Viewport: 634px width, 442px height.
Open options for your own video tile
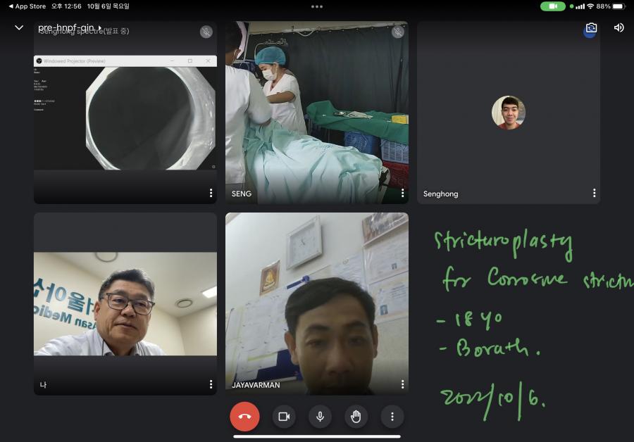tap(211, 384)
